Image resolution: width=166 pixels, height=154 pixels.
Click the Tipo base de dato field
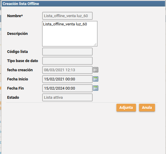67,61
